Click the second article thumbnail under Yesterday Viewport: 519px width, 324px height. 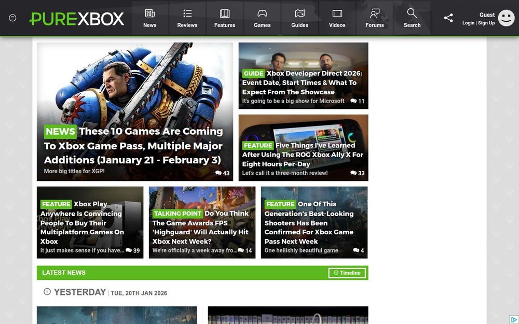coord(288,315)
